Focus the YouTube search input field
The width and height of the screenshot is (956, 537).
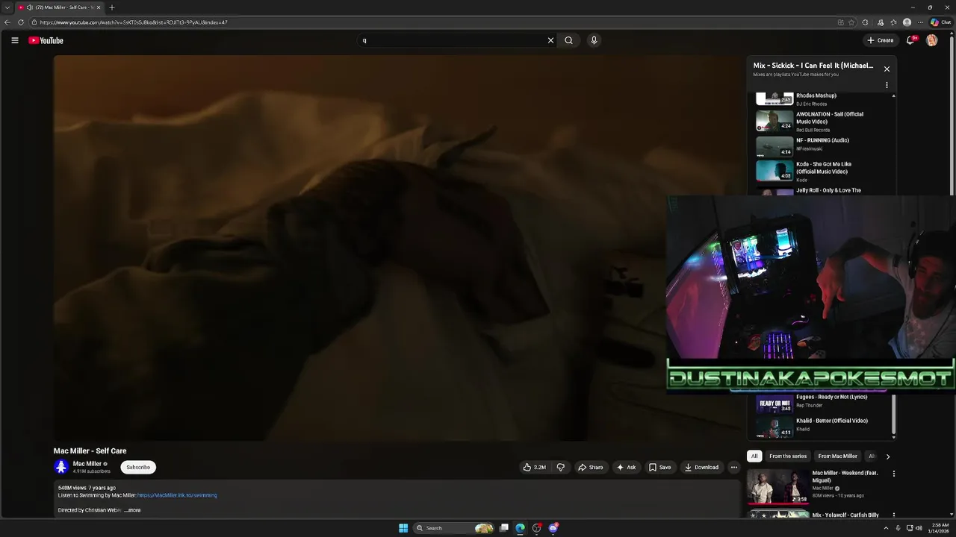[452, 40]
